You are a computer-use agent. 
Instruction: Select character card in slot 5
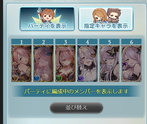pyautogui.click(x=109, y=64)
